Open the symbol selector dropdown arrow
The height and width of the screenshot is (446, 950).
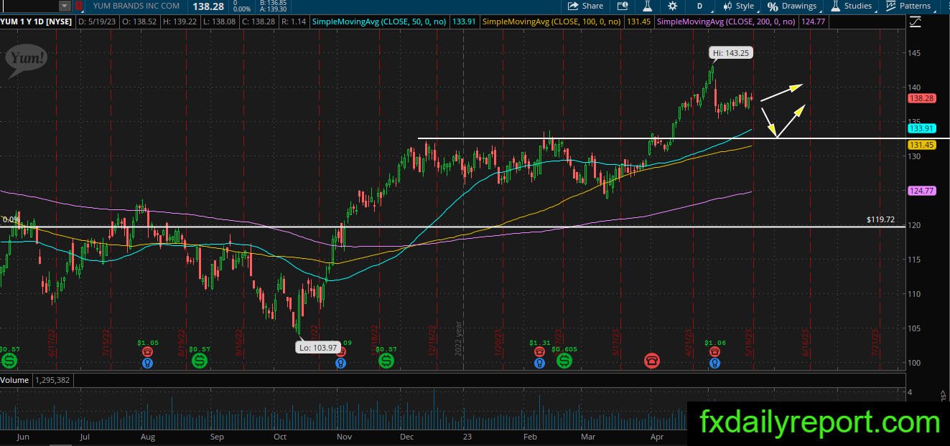point(65,6)
